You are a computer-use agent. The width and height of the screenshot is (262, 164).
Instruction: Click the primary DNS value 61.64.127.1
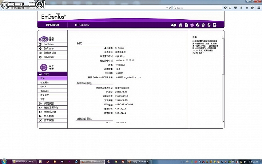click(121, 109)
